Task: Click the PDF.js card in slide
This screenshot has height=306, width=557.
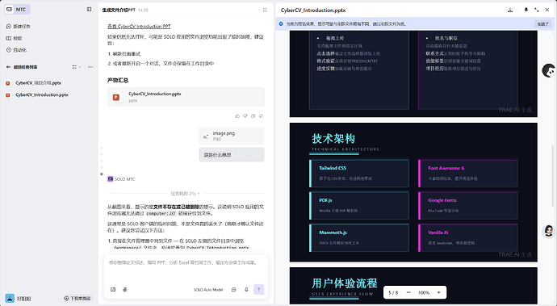Action: [359, 205]
